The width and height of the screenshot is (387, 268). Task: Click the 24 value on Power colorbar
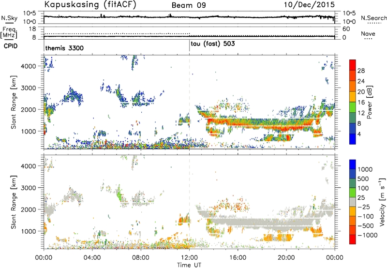[361, 81]
